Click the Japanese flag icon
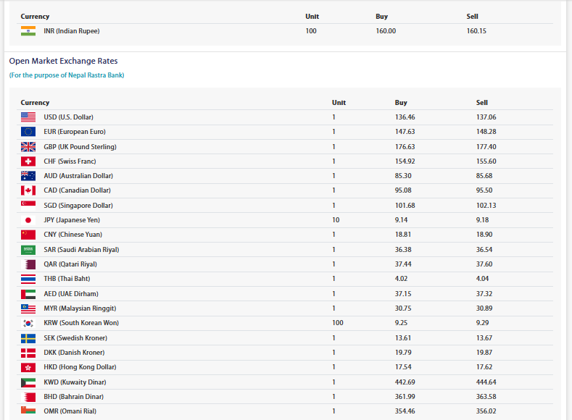The image size is (572, 420). point(28,220)
